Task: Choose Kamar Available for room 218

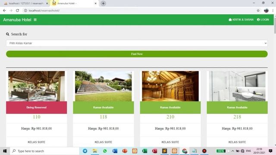Action: click(237, 107)
